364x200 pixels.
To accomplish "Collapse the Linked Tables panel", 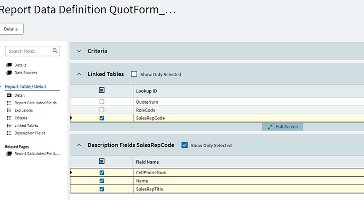I will [x=79, y=74].
